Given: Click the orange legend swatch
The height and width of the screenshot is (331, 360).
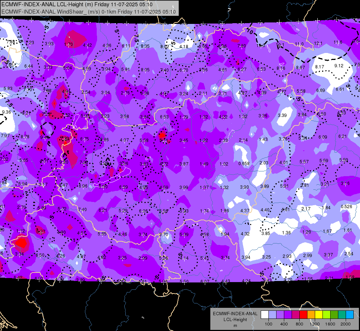Looking at the screenshot, I should [311, 315].
